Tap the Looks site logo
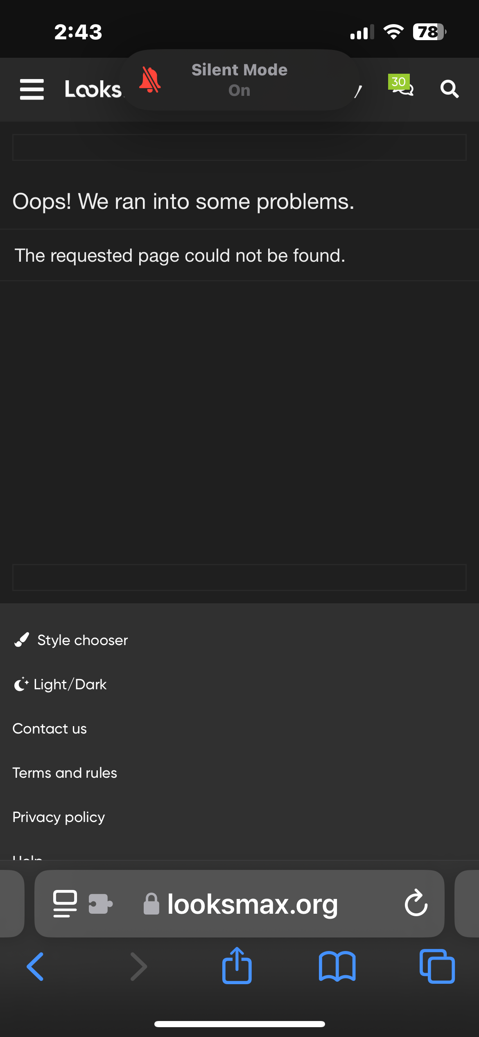Screen dimensions: 479x1037 93,89
